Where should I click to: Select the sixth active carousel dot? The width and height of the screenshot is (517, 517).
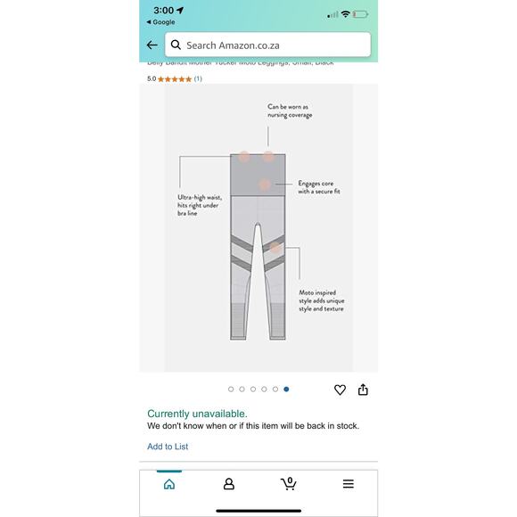point(286,390)
